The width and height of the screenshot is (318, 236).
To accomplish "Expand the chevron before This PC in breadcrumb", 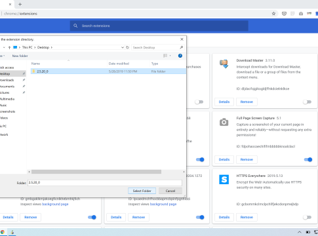I will coord(20,47).
